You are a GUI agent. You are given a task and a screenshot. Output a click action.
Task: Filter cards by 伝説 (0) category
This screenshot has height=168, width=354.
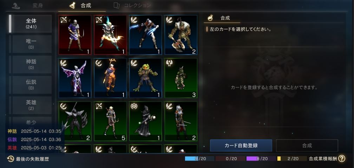(31, 85)
